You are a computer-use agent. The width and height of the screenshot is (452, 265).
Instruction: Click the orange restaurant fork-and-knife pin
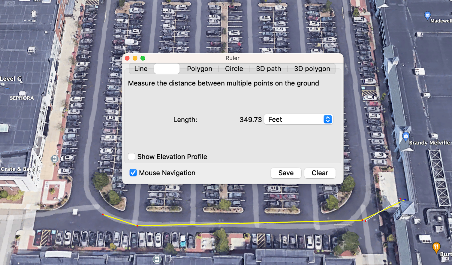[x=436, y=247]
